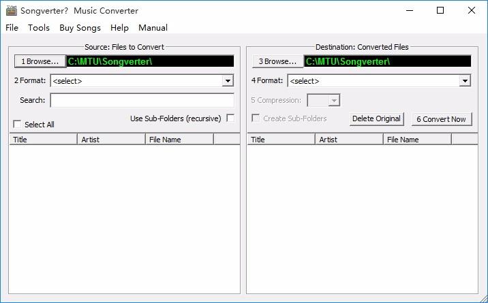This screenshot has height=303, width=488.
Task: Sort destination list by File Name column
Action: (417, 139)
